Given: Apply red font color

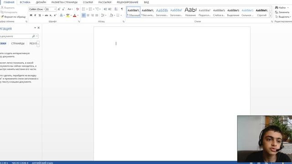Looking at the screenshot, I should (75, 15).
